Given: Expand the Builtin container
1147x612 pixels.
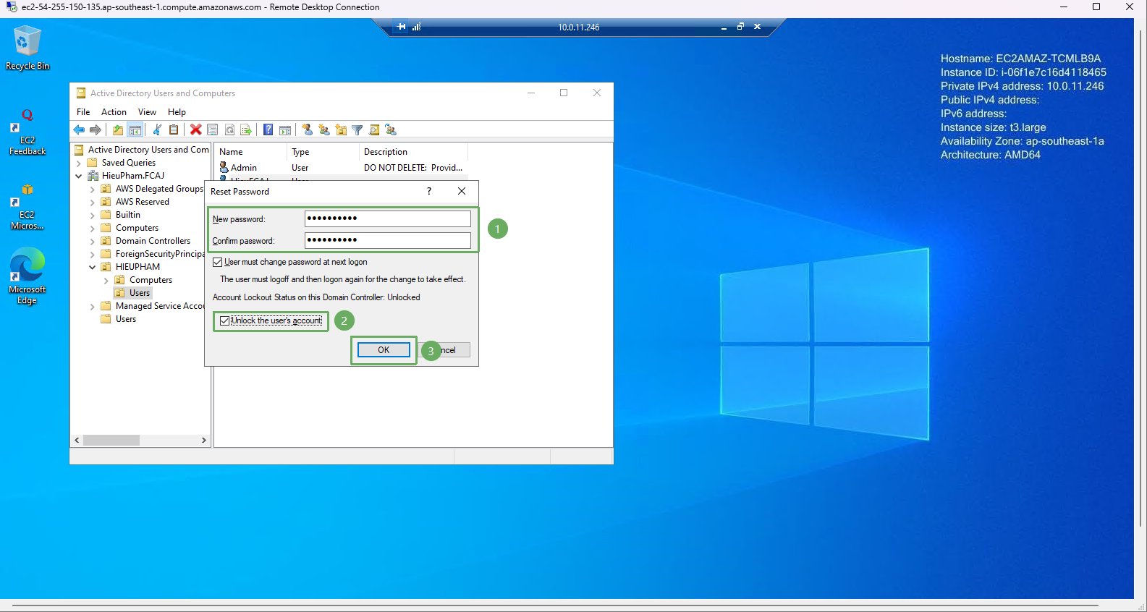Looking at the screenshot, I should point(93,216).
